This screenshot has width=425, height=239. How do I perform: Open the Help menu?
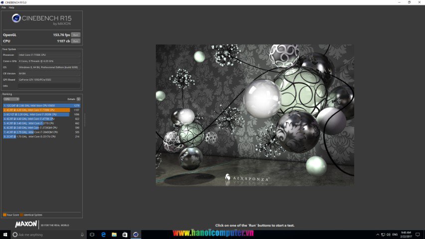pos(11,7)
